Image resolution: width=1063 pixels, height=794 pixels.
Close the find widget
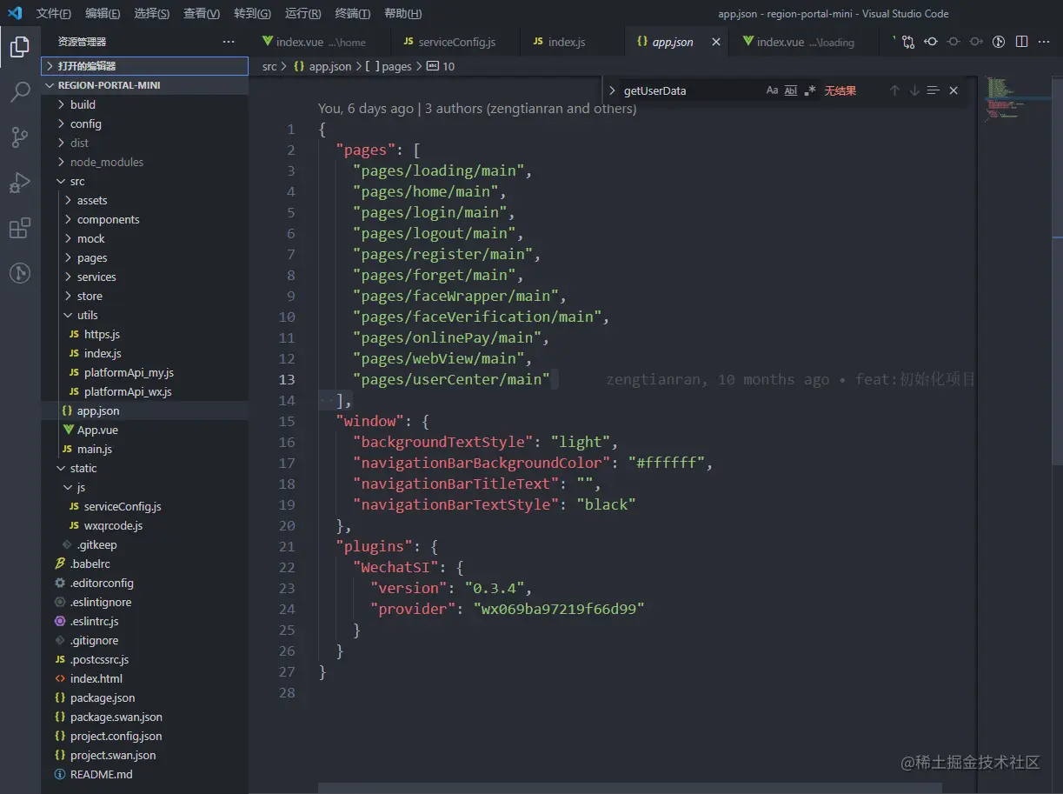[x=953, y=90]
